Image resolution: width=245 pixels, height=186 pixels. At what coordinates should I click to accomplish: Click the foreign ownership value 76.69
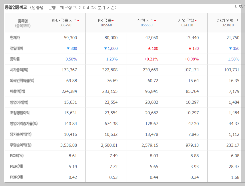point(112,81)
